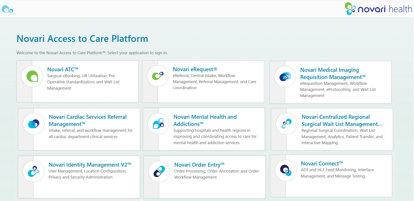This screenshot has width=414, height=201.
Task: Click the 'User Management, Location Configuration' description
Action: (x=88, y=174)
